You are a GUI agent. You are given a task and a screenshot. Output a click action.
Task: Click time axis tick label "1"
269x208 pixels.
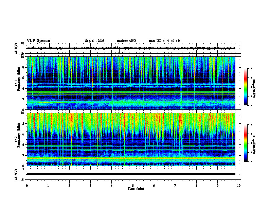[x=48, y=186]
